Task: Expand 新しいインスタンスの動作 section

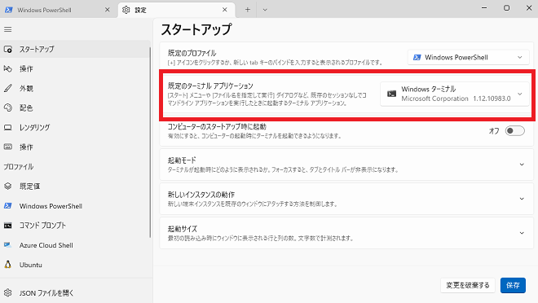Action: click(x=346, y=199)
